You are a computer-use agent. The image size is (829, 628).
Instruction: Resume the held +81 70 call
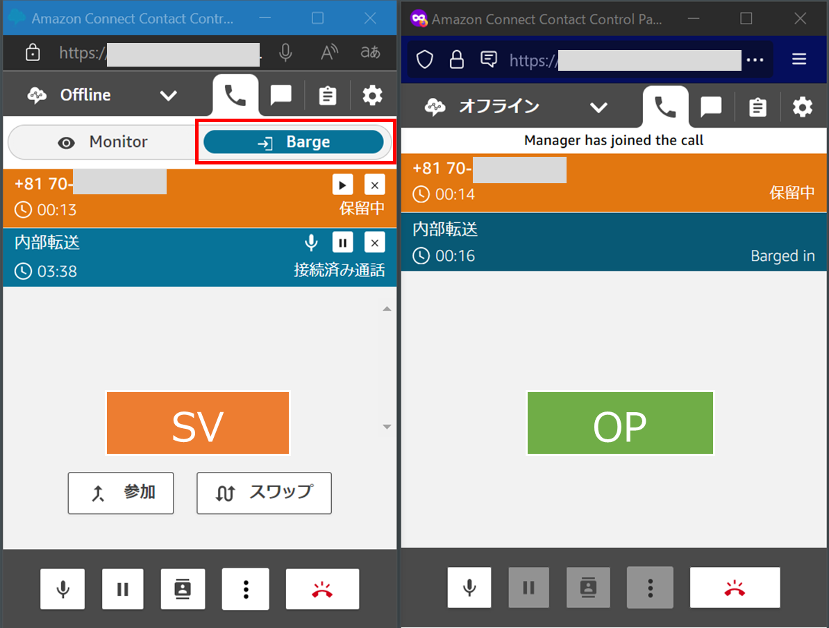[342, 185]
